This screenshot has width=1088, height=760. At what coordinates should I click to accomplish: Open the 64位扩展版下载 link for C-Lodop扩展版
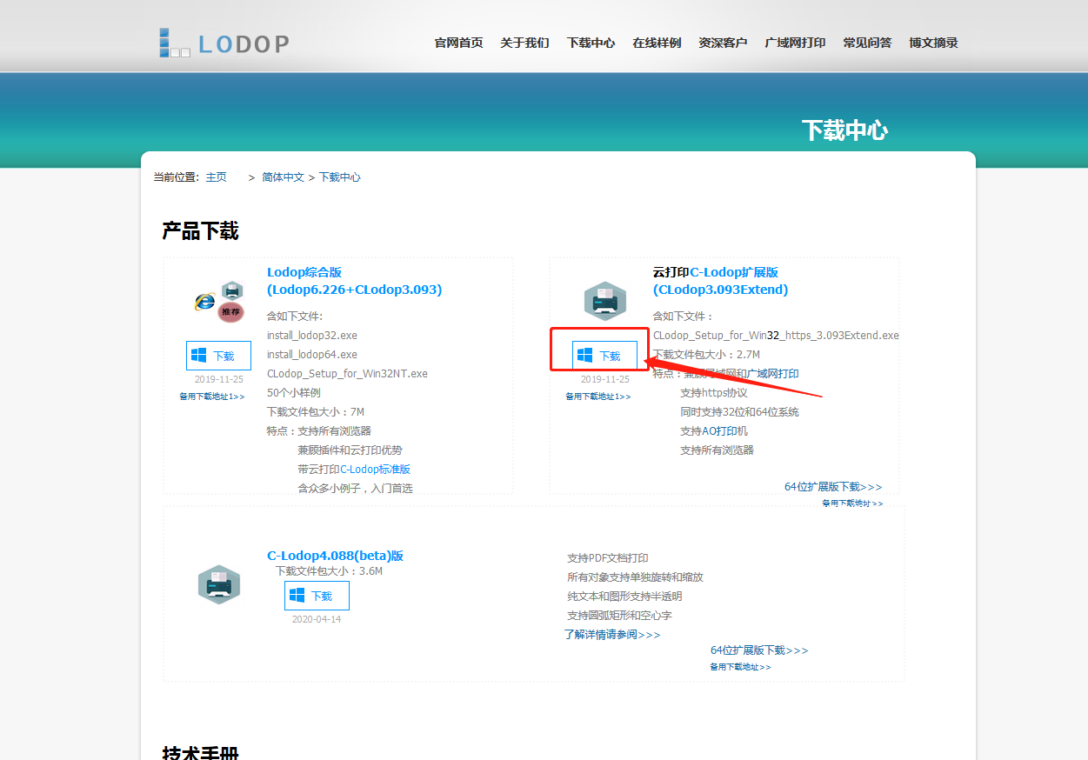(x=832, y=487)
